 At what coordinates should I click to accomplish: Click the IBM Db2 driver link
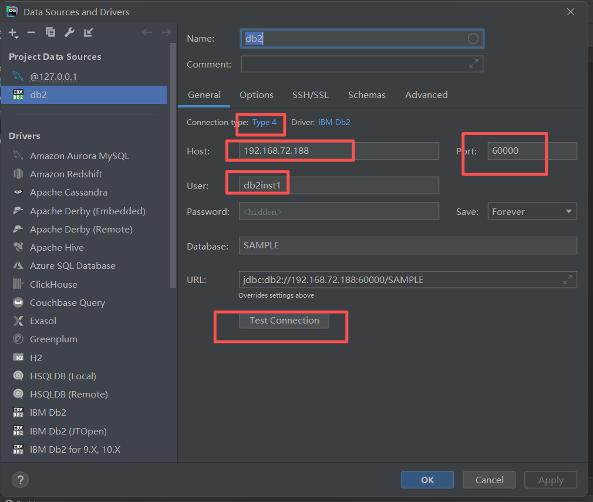(x=334, y=123)
